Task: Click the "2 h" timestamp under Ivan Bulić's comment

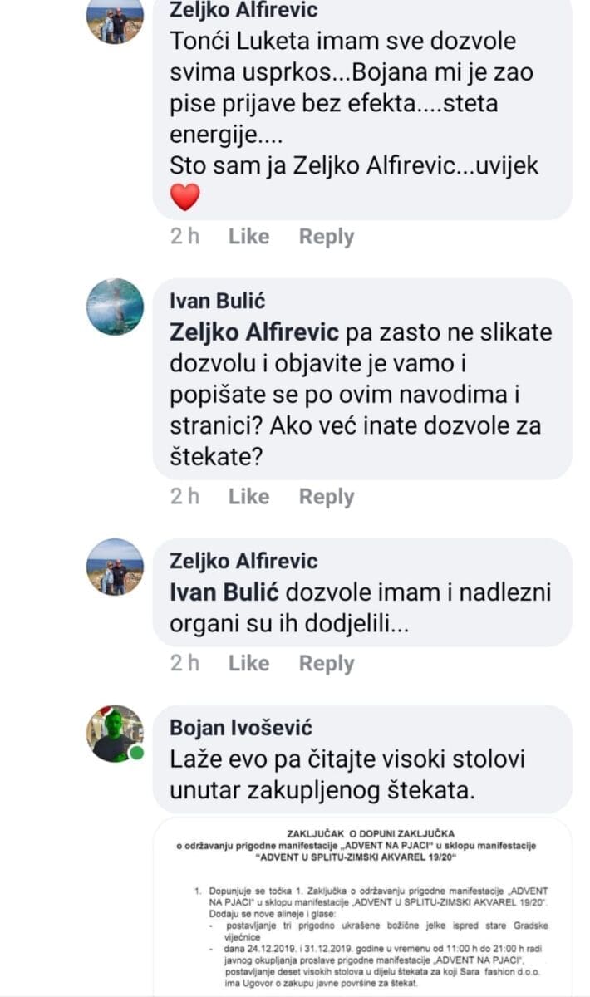Action: (x=184, y=497)
